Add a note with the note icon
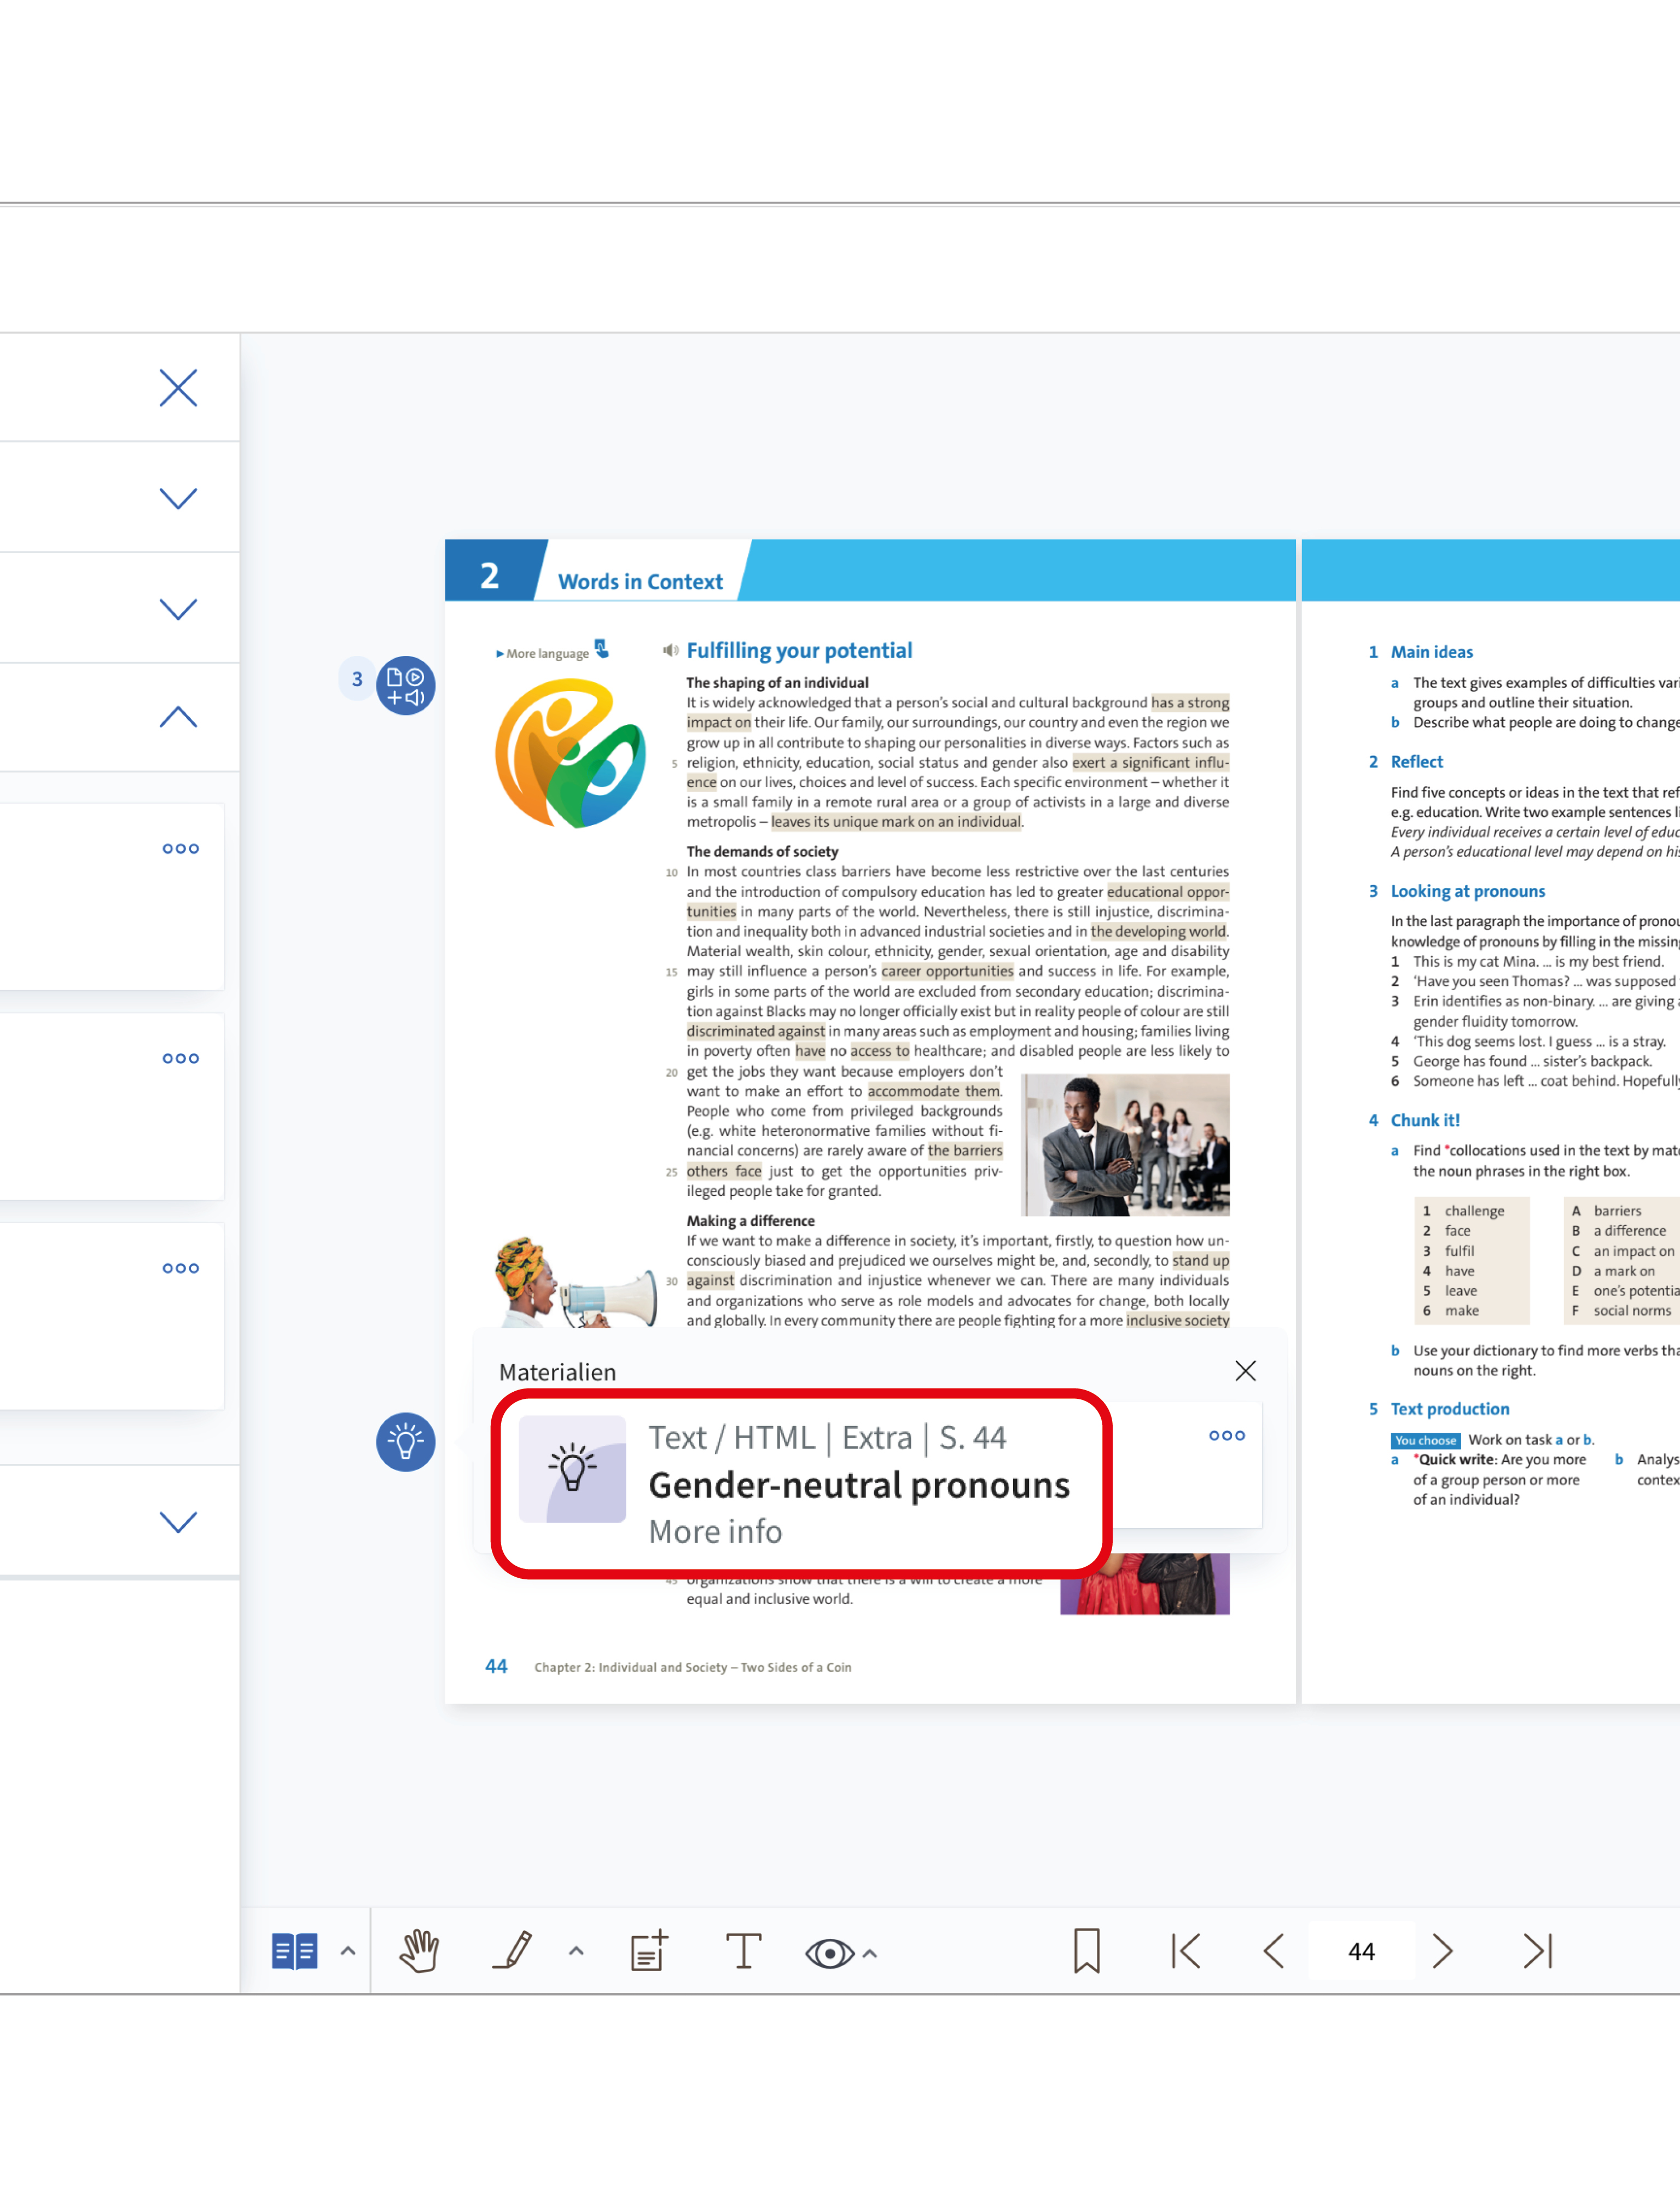 coord(648,1950)
